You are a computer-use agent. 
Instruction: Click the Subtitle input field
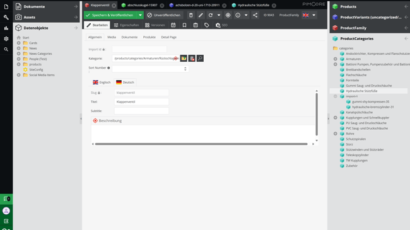(x=141, y=111)
